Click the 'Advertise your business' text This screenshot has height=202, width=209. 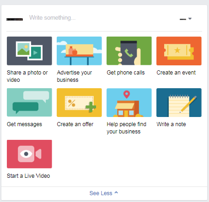coord(75,76)
